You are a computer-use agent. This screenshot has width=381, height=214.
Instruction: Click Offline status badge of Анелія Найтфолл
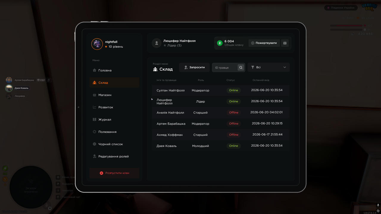pyautogui.click(x=234, y=113)
